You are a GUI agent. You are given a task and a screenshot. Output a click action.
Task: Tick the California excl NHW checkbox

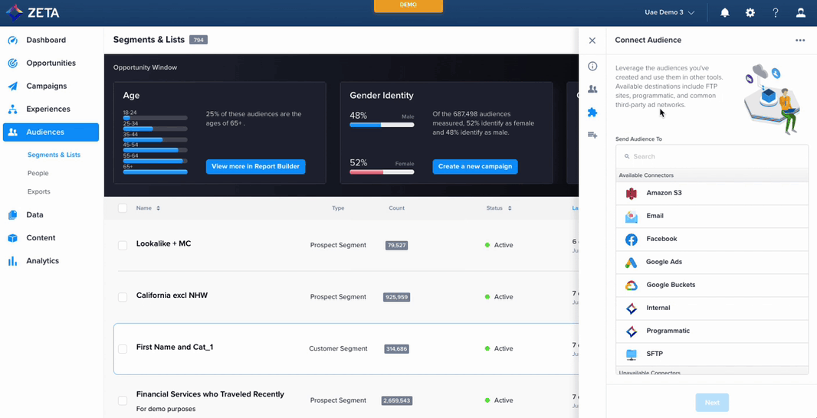(123, 297)
